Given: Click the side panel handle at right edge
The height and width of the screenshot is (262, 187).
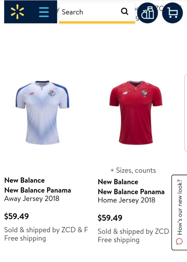Looking at the screenshot, I should point(186,113).
